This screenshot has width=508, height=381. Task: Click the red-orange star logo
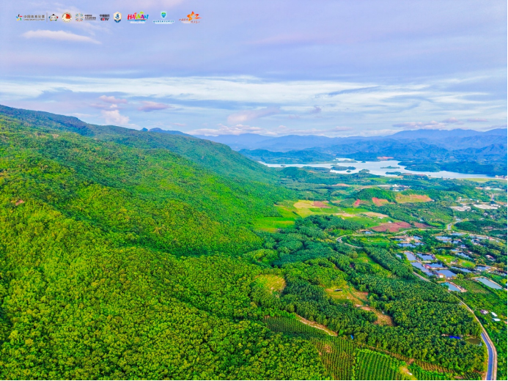pos(191,17)
